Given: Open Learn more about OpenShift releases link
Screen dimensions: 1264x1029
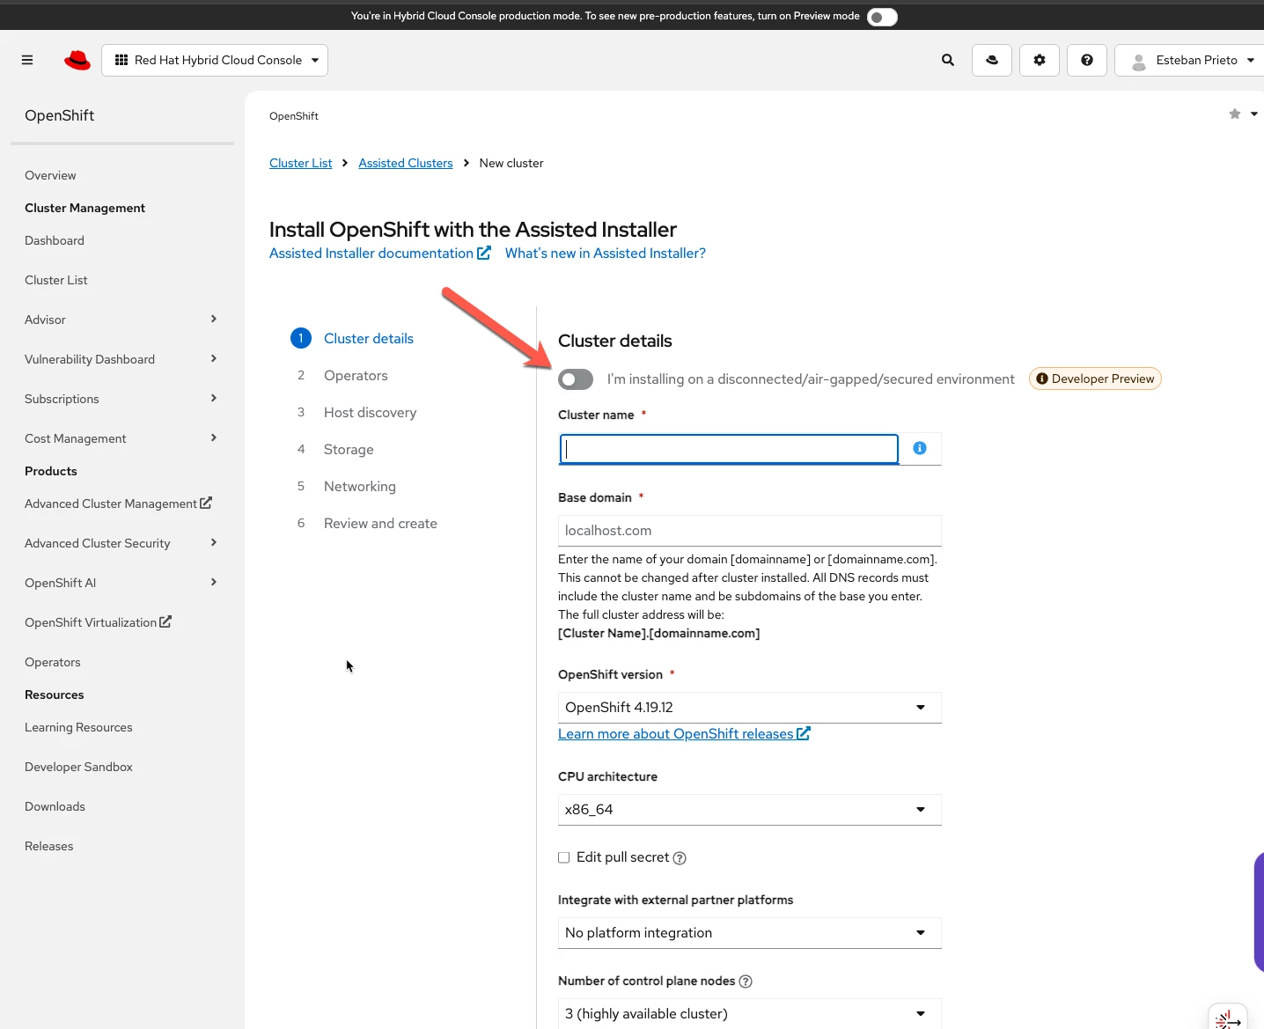Looking at the screenshot, I should tap(684, 734).
